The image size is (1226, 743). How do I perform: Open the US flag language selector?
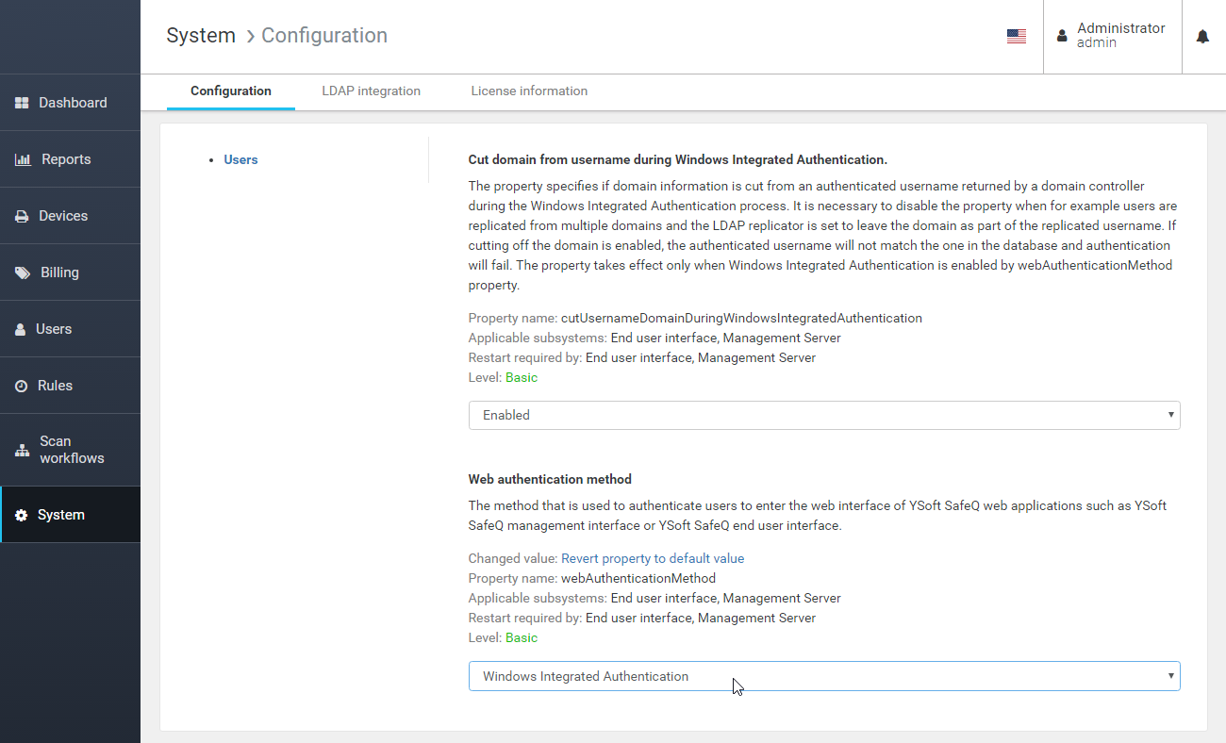tap(1016, 35)
